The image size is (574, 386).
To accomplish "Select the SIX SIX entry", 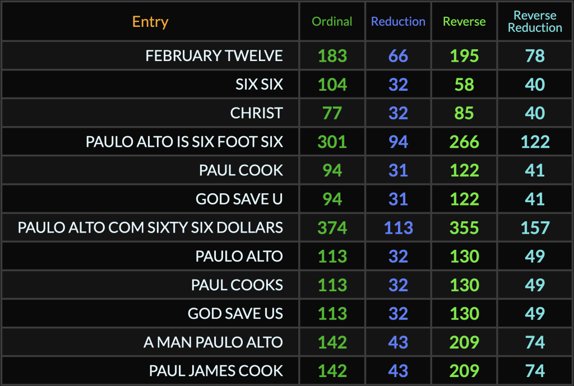I will click(x=259, y=84).
